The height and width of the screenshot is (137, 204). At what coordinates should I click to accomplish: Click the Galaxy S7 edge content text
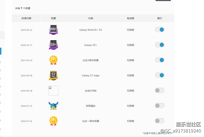pyautogui.click(x=91, y=75)
